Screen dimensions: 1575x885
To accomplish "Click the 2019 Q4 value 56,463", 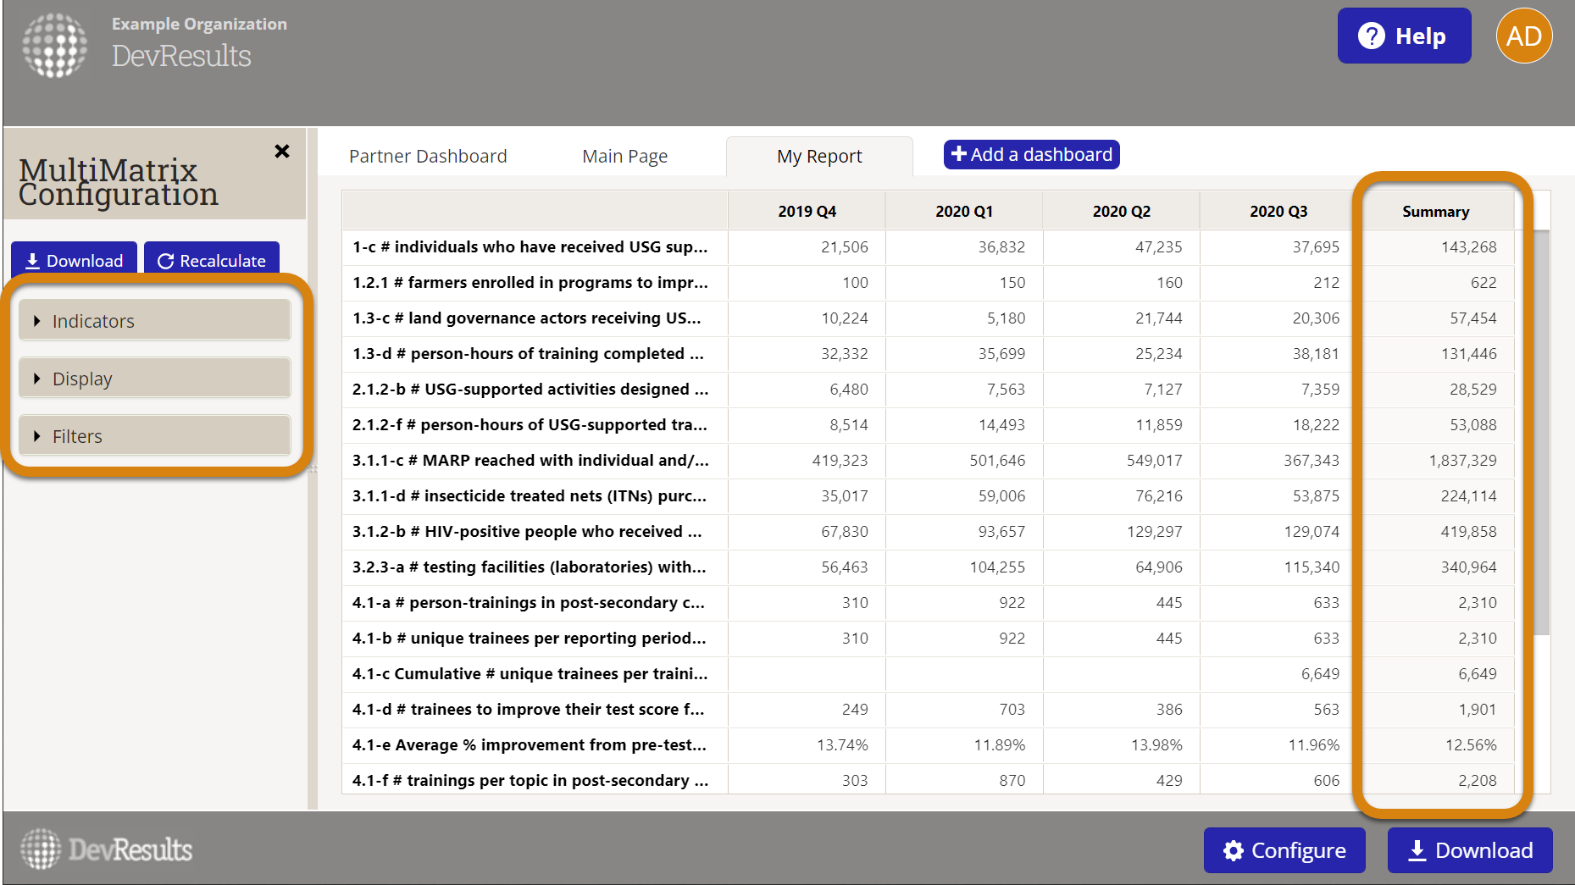I will [x=845, y=567].
